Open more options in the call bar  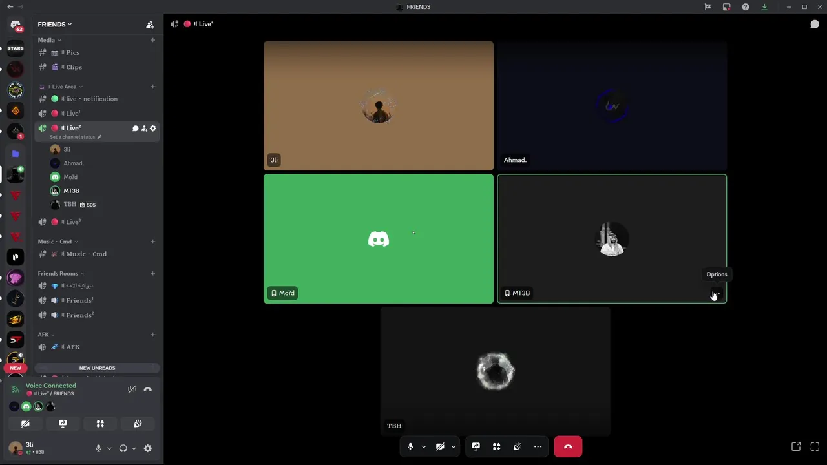538,446
